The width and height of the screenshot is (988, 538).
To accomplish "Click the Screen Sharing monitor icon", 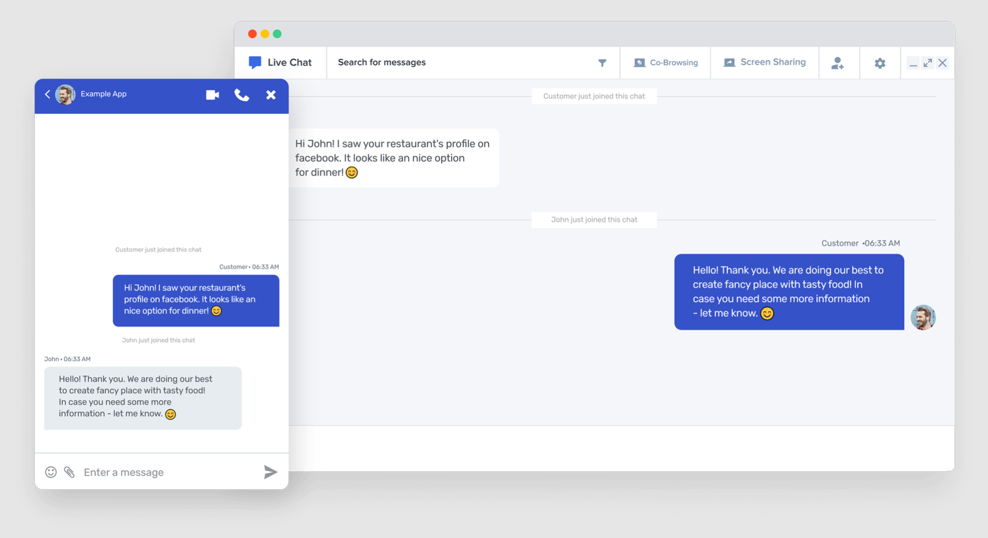I will [729, 62].
